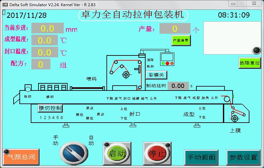Click the 配方 recipe number field
This screenshot has width=264, height=168.
coord(41,64)
